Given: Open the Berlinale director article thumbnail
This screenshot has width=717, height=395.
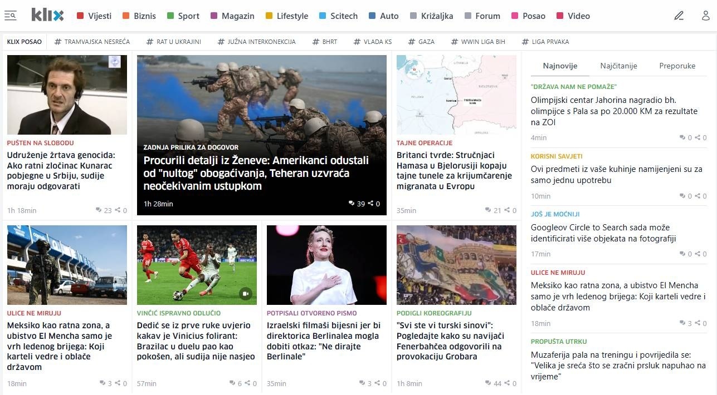Looking at the screenshot, I should click(326, 265).
